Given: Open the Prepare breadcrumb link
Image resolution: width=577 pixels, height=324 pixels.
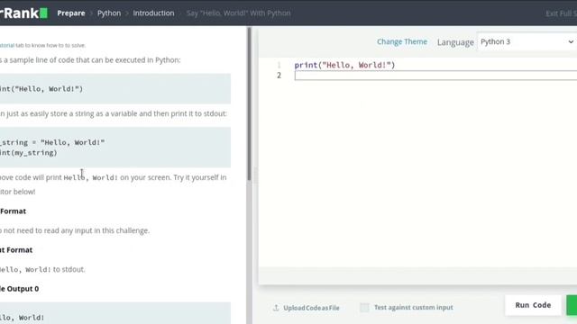Looking at the screenshot, I should [x=71, y=13].
